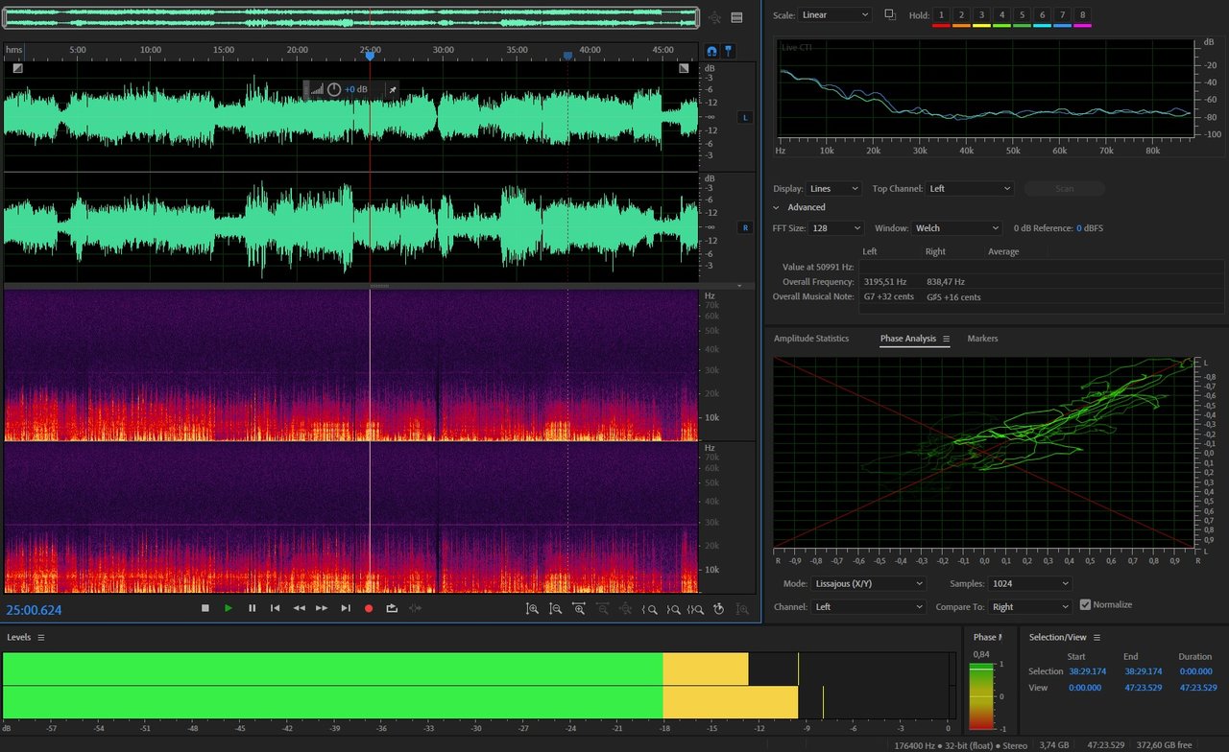Click the playhead marker on the timeline ruler
Image resolution: width=1229 pixels, height=752 pixels.
(x=370, y=57)
